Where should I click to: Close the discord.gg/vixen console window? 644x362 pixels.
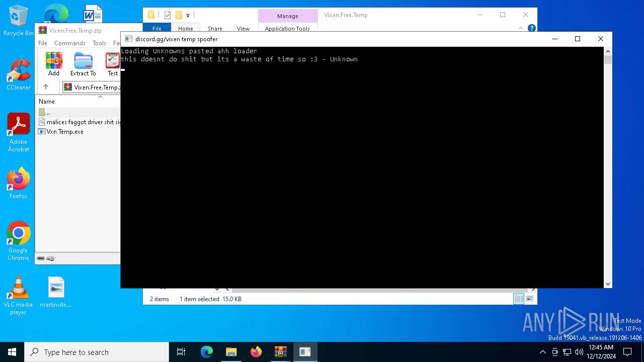point(601,39)
